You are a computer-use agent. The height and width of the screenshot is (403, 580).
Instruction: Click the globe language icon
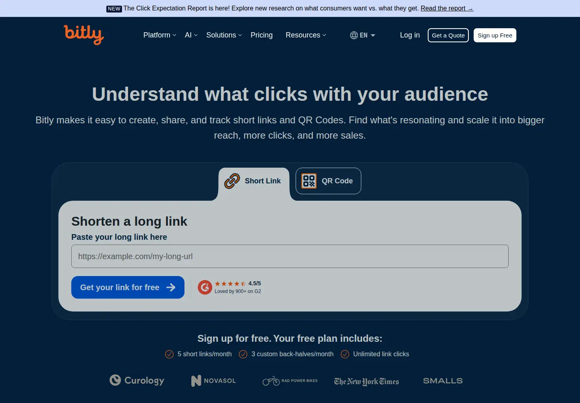tap(354, 35)
